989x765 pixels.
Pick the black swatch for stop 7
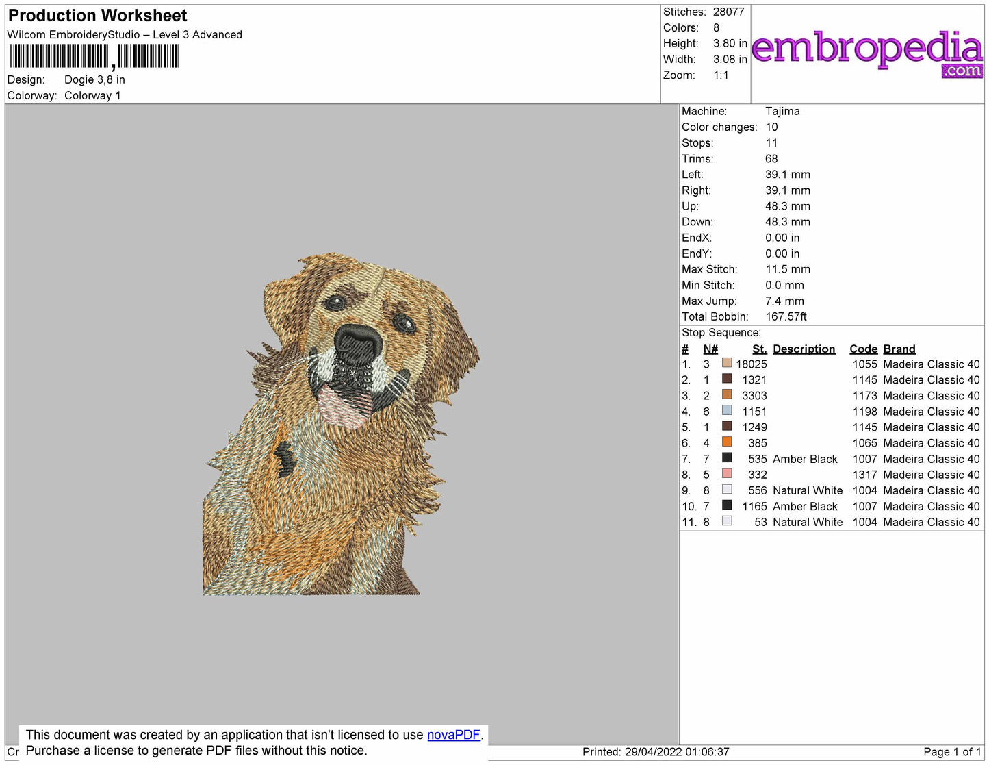point(727,457)
